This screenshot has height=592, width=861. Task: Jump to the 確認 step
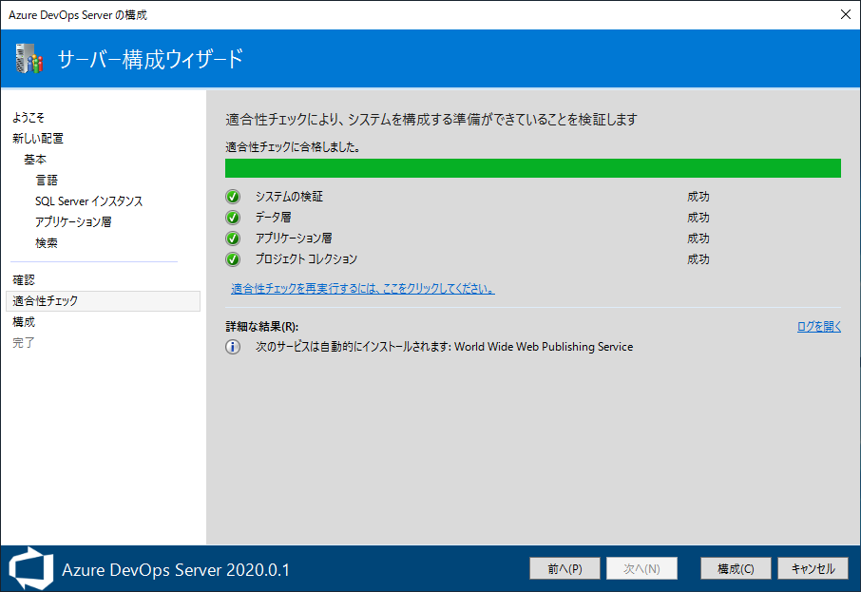(24, 280)
